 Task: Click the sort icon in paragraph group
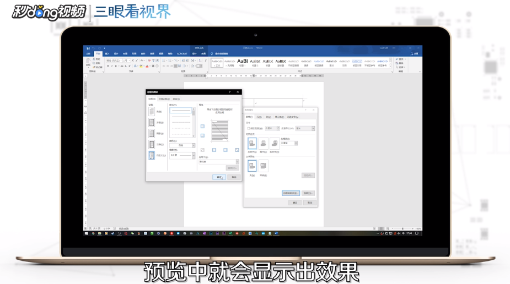coord(200,61)
